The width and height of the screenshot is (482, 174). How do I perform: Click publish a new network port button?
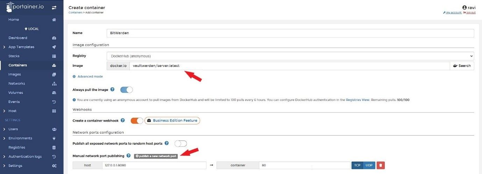156,156
